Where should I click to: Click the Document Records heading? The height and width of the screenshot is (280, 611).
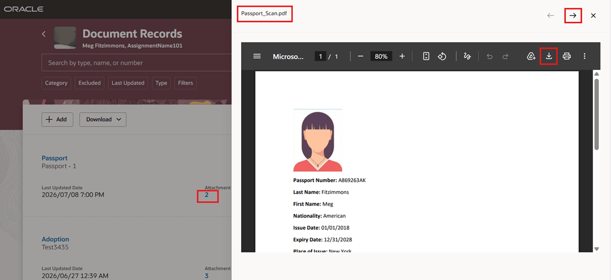coord(132,33)
